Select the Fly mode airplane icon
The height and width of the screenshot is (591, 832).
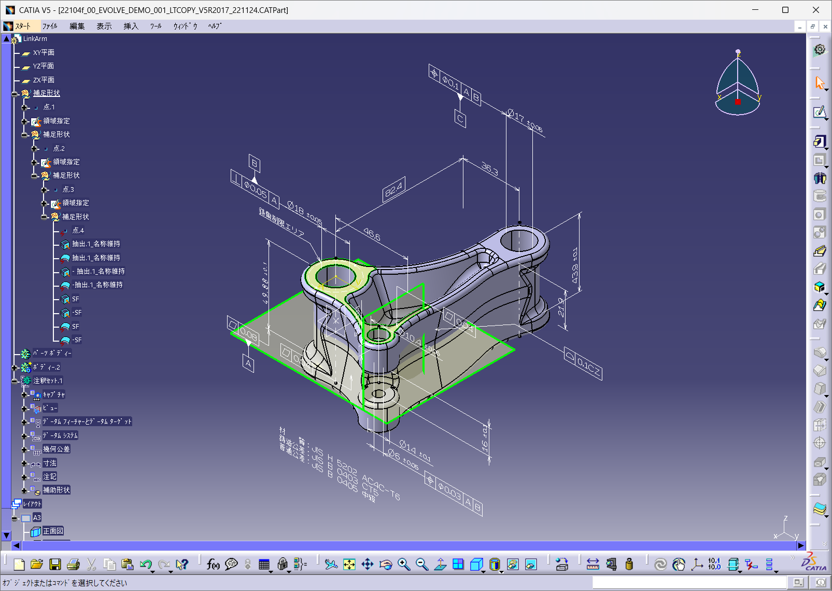point(331,564)
